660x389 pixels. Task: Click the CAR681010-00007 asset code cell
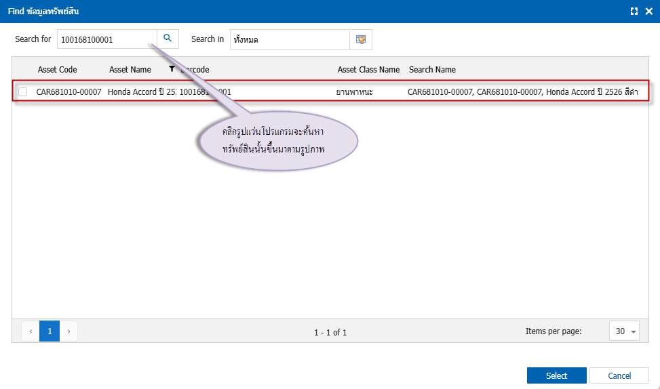click(x=69, y=91)
